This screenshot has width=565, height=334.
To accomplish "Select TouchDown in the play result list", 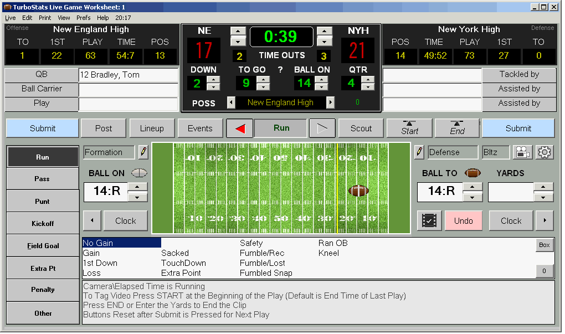I will (183, 263).
